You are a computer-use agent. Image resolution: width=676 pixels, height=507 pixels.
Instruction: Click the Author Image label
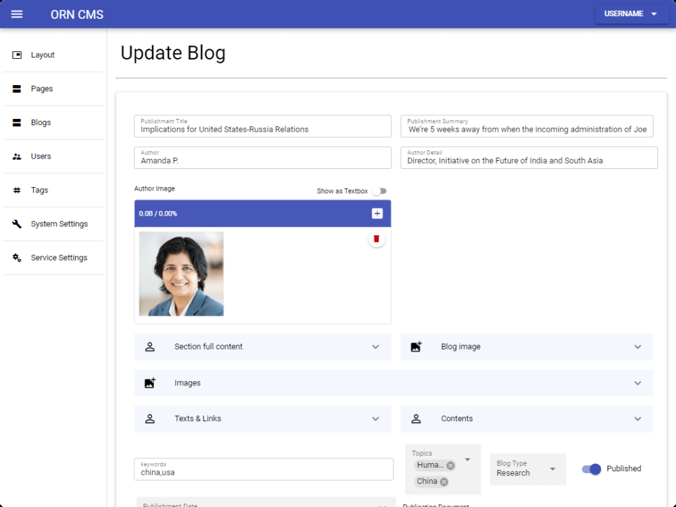(154, 189)
